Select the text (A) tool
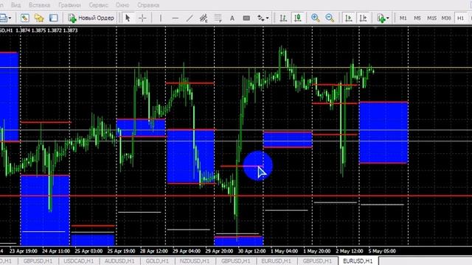The image size is (472, 265). coord(232,18)
